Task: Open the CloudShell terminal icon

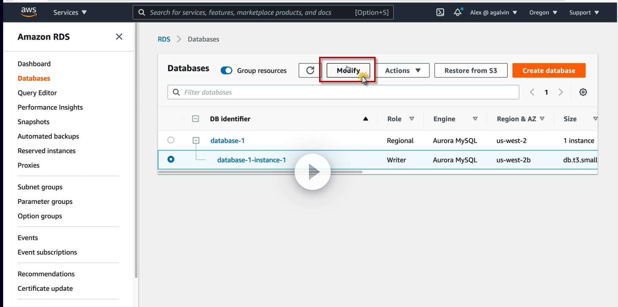Action: 440,13
